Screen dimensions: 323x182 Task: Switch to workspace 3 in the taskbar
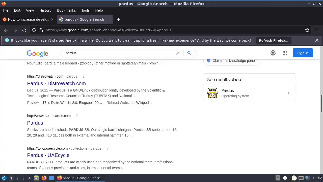coord(23,178)
